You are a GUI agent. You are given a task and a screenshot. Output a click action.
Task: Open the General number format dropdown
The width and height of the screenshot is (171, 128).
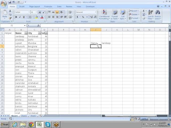[96, 12]
